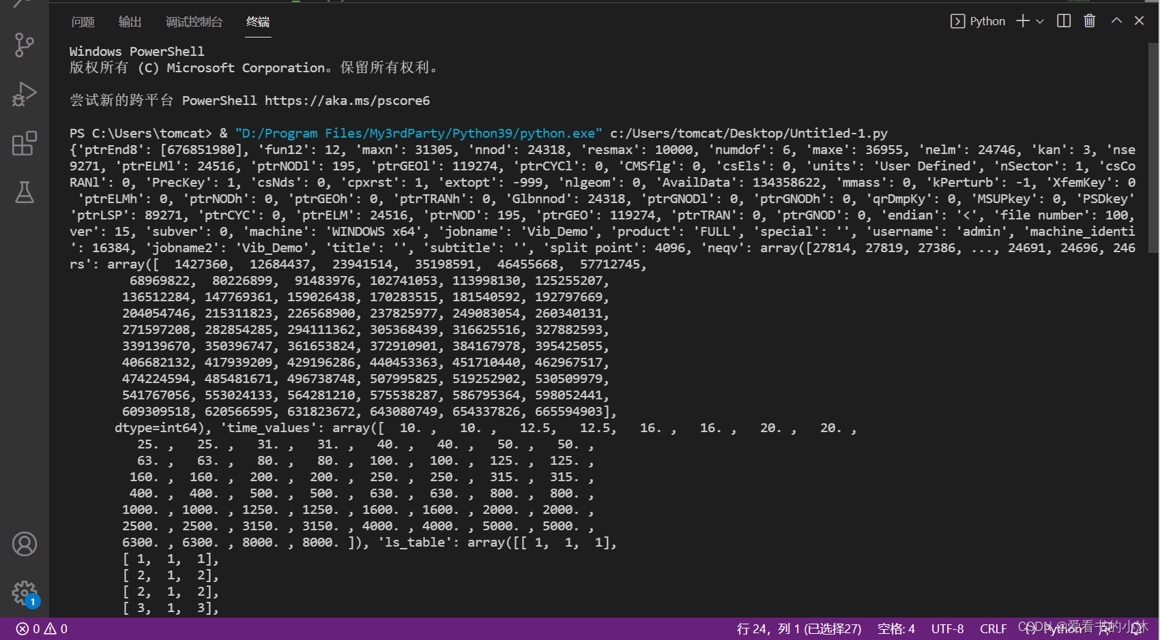Switch to the 输出 tab
The image size is (1160, 640).
point(130,22)
